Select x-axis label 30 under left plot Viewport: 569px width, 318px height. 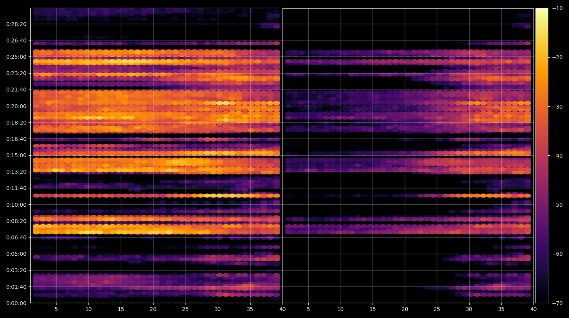pos(217,309)
